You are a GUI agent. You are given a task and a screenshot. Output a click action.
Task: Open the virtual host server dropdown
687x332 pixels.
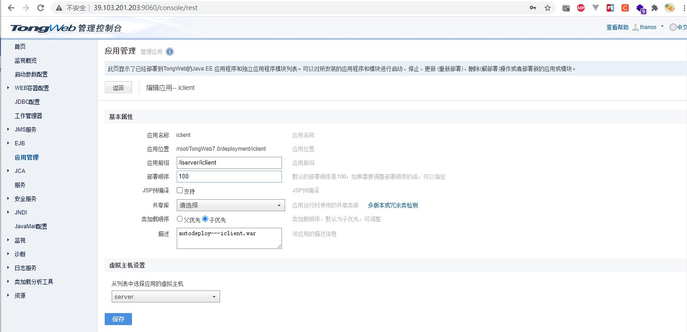tap(166, 296)
